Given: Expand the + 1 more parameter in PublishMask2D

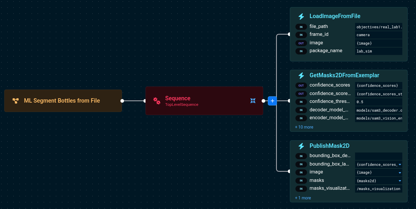Looking at the screenshot, I should coord(303,198).
